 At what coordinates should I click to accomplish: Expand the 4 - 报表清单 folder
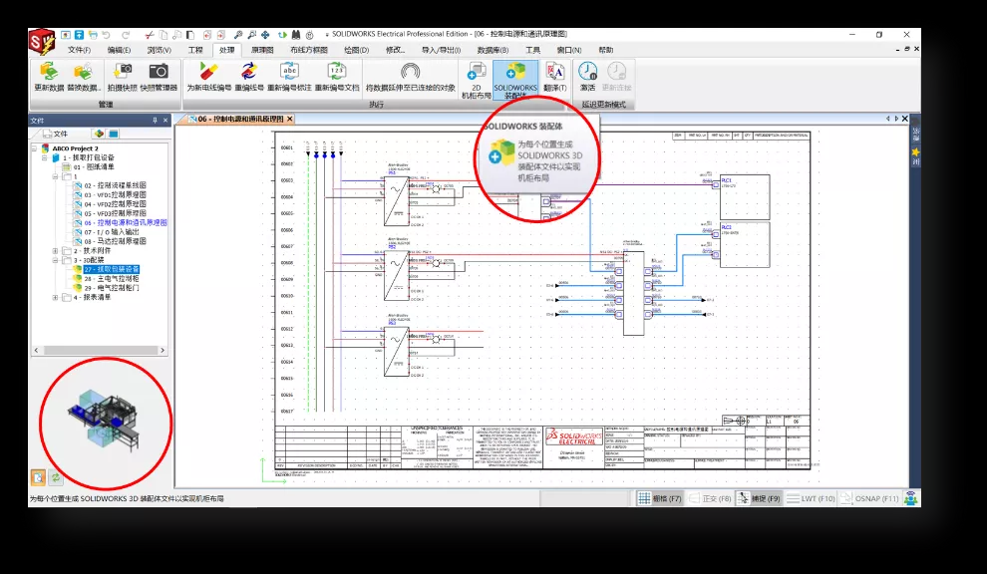(x=56, y=297)
